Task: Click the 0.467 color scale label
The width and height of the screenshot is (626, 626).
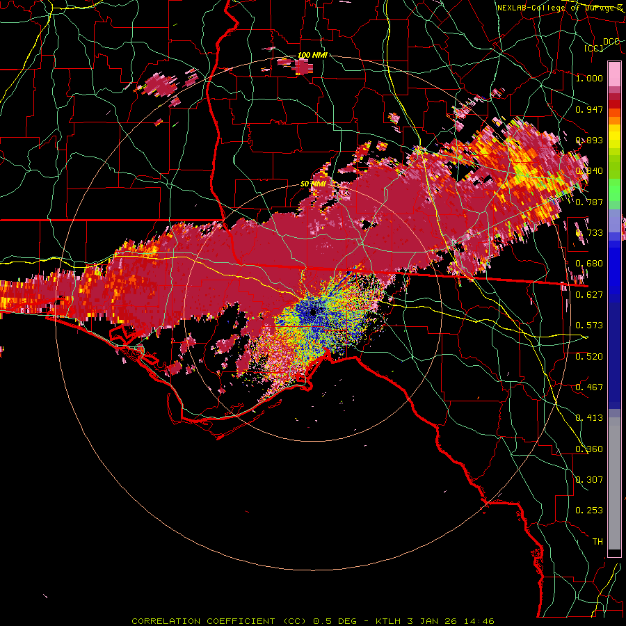Action: (589, 387)
